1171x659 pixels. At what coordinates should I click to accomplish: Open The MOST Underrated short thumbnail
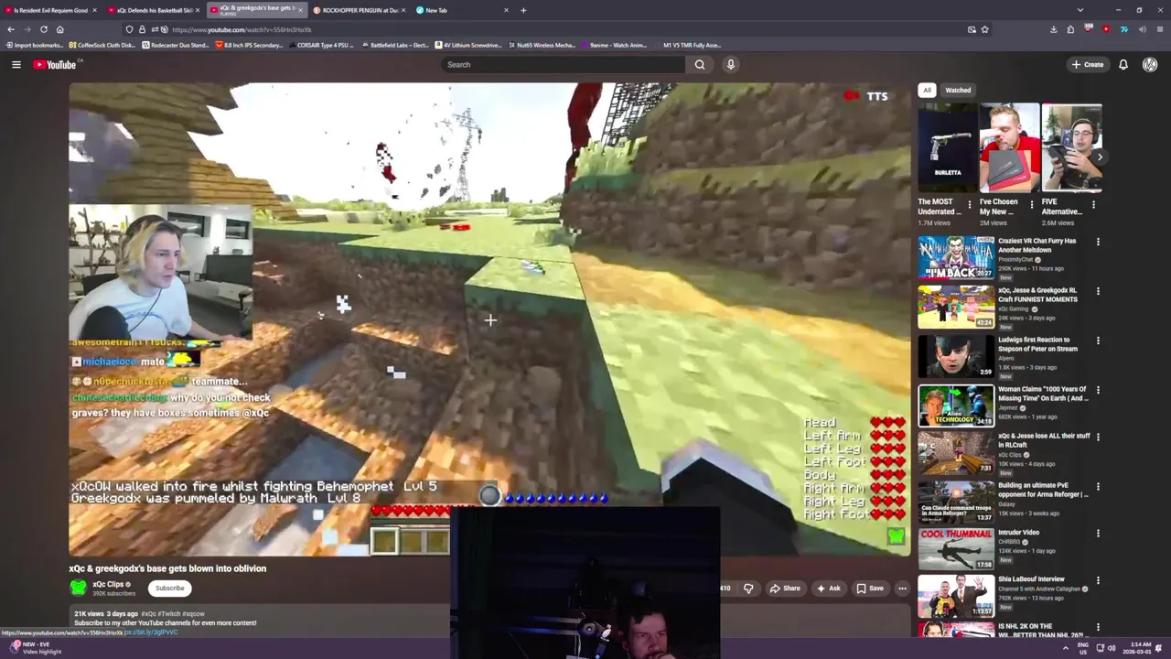pos(948,147)
